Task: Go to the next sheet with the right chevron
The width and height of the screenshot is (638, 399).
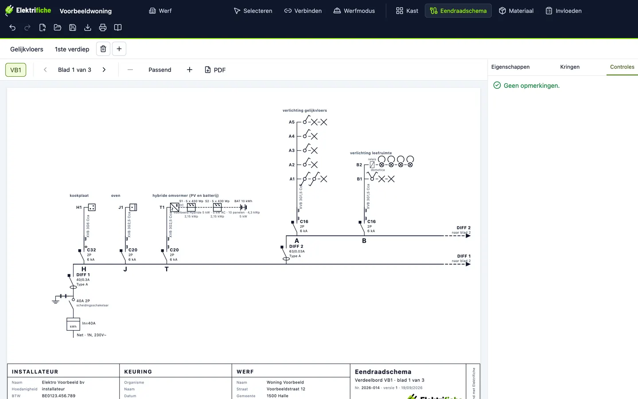Action: [x=104, y=70]
